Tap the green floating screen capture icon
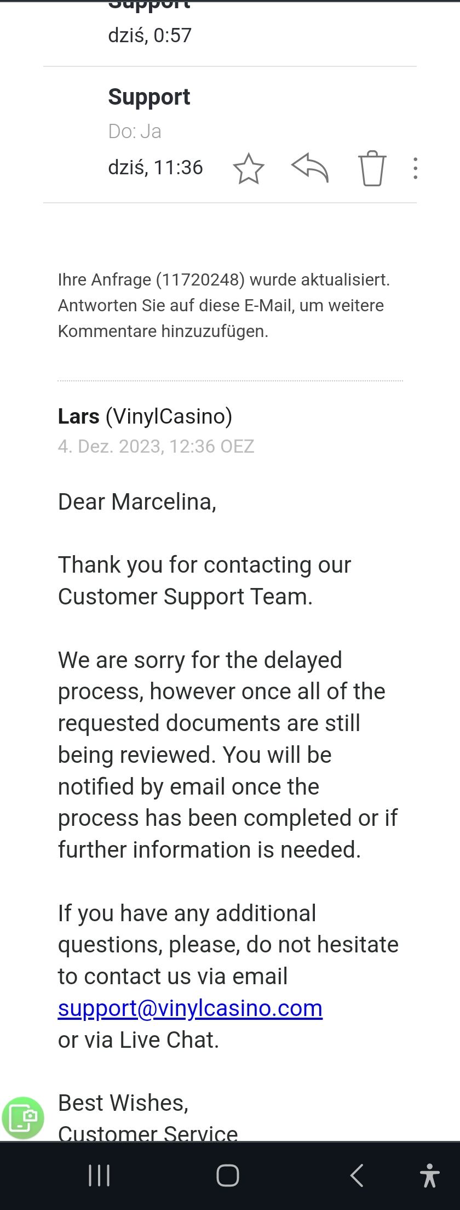 pyautogui.click(x=23, y=1117)
